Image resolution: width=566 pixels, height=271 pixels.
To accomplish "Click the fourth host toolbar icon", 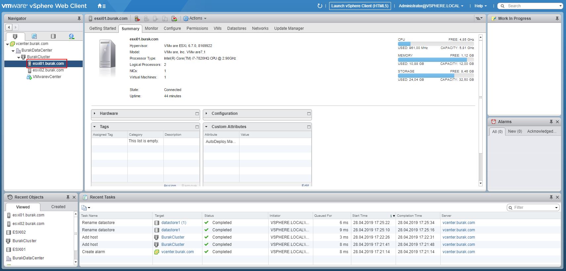I will [165, 19].
